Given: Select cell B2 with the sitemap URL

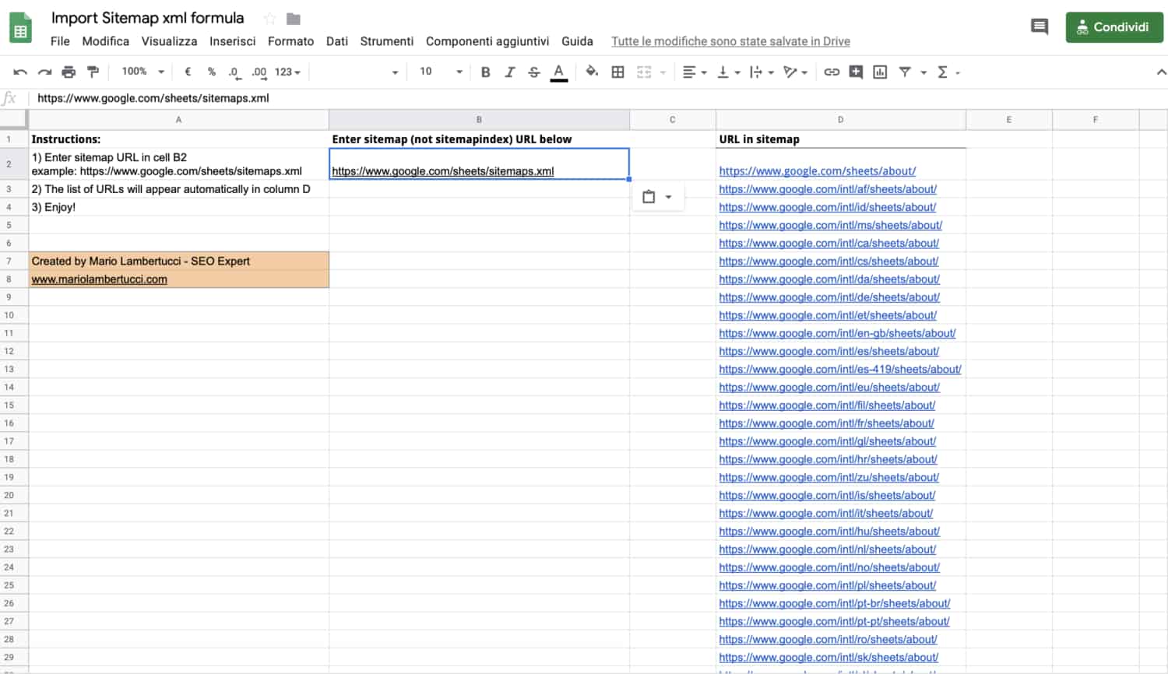Looking at the screenshot, I should point(479,164).
